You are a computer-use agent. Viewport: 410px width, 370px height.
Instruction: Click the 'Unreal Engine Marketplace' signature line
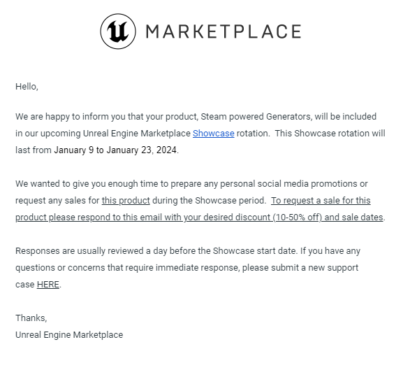pyautogui.click(x=69, y=334)
